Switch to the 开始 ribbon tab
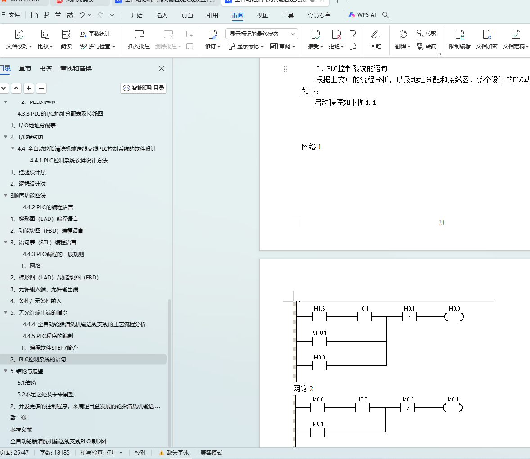 [x=137, y=15]
